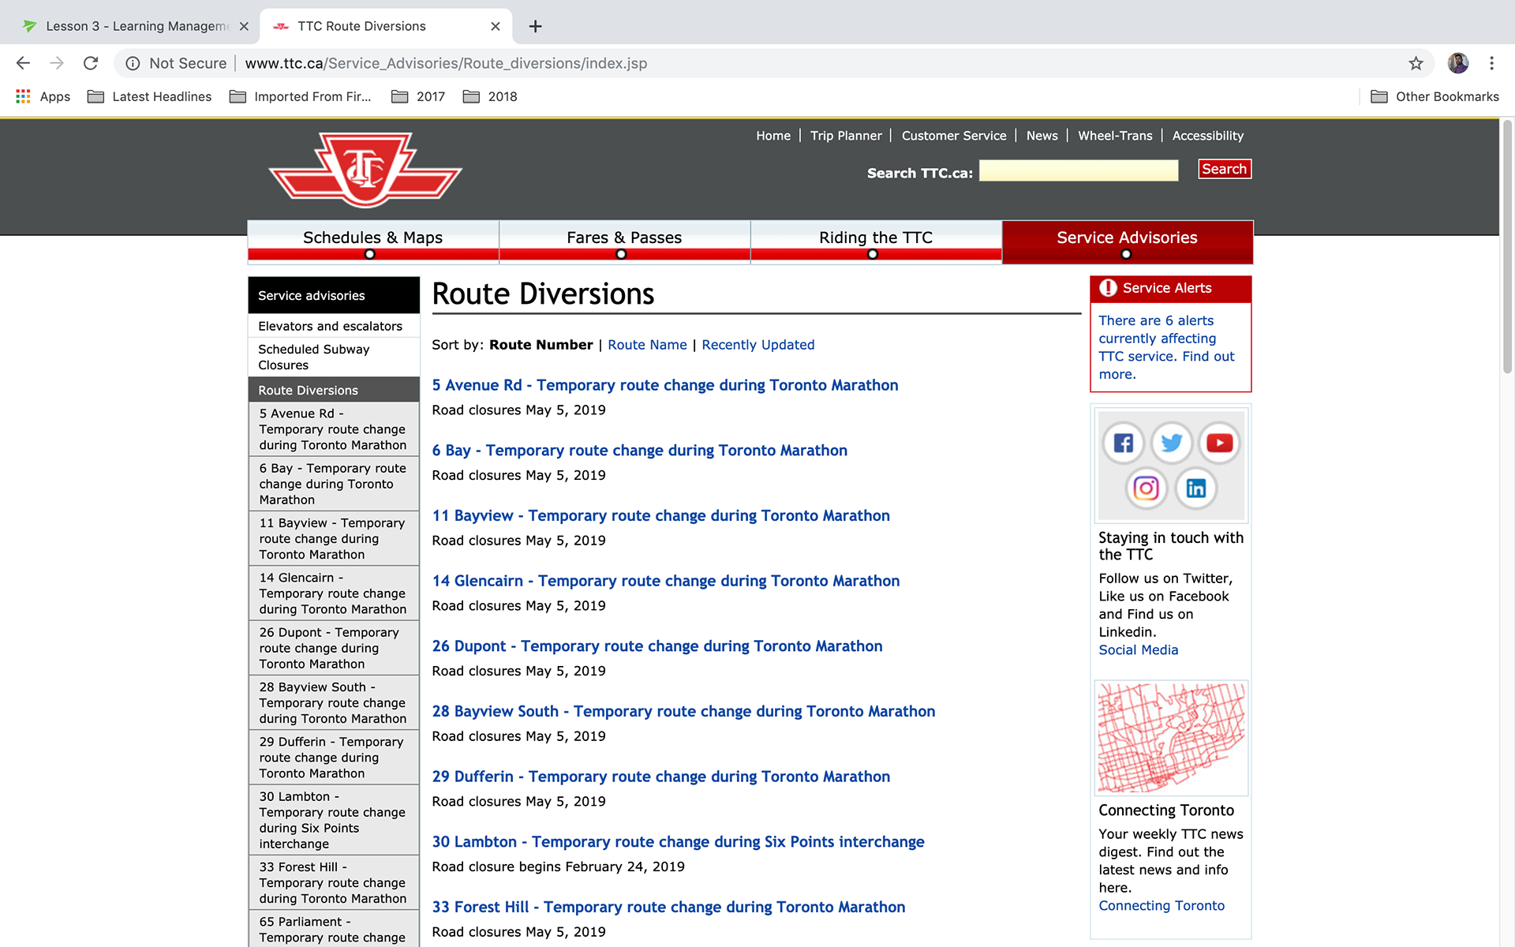Click the Connecting Toronto map thumbnail
The width and height of the screenshot is (1515, 947).
1171,738
